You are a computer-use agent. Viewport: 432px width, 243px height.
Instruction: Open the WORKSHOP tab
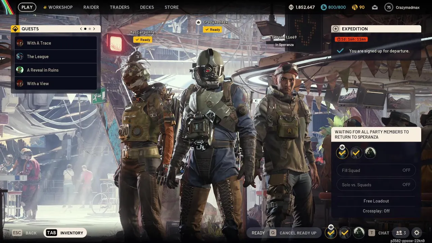(60, 7)
